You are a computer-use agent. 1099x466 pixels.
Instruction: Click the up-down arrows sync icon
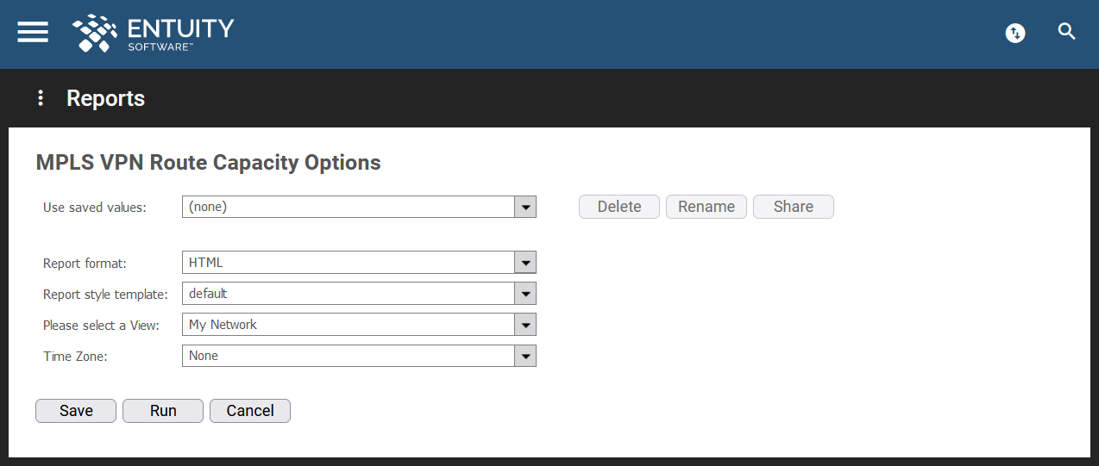pos(1015,34)
